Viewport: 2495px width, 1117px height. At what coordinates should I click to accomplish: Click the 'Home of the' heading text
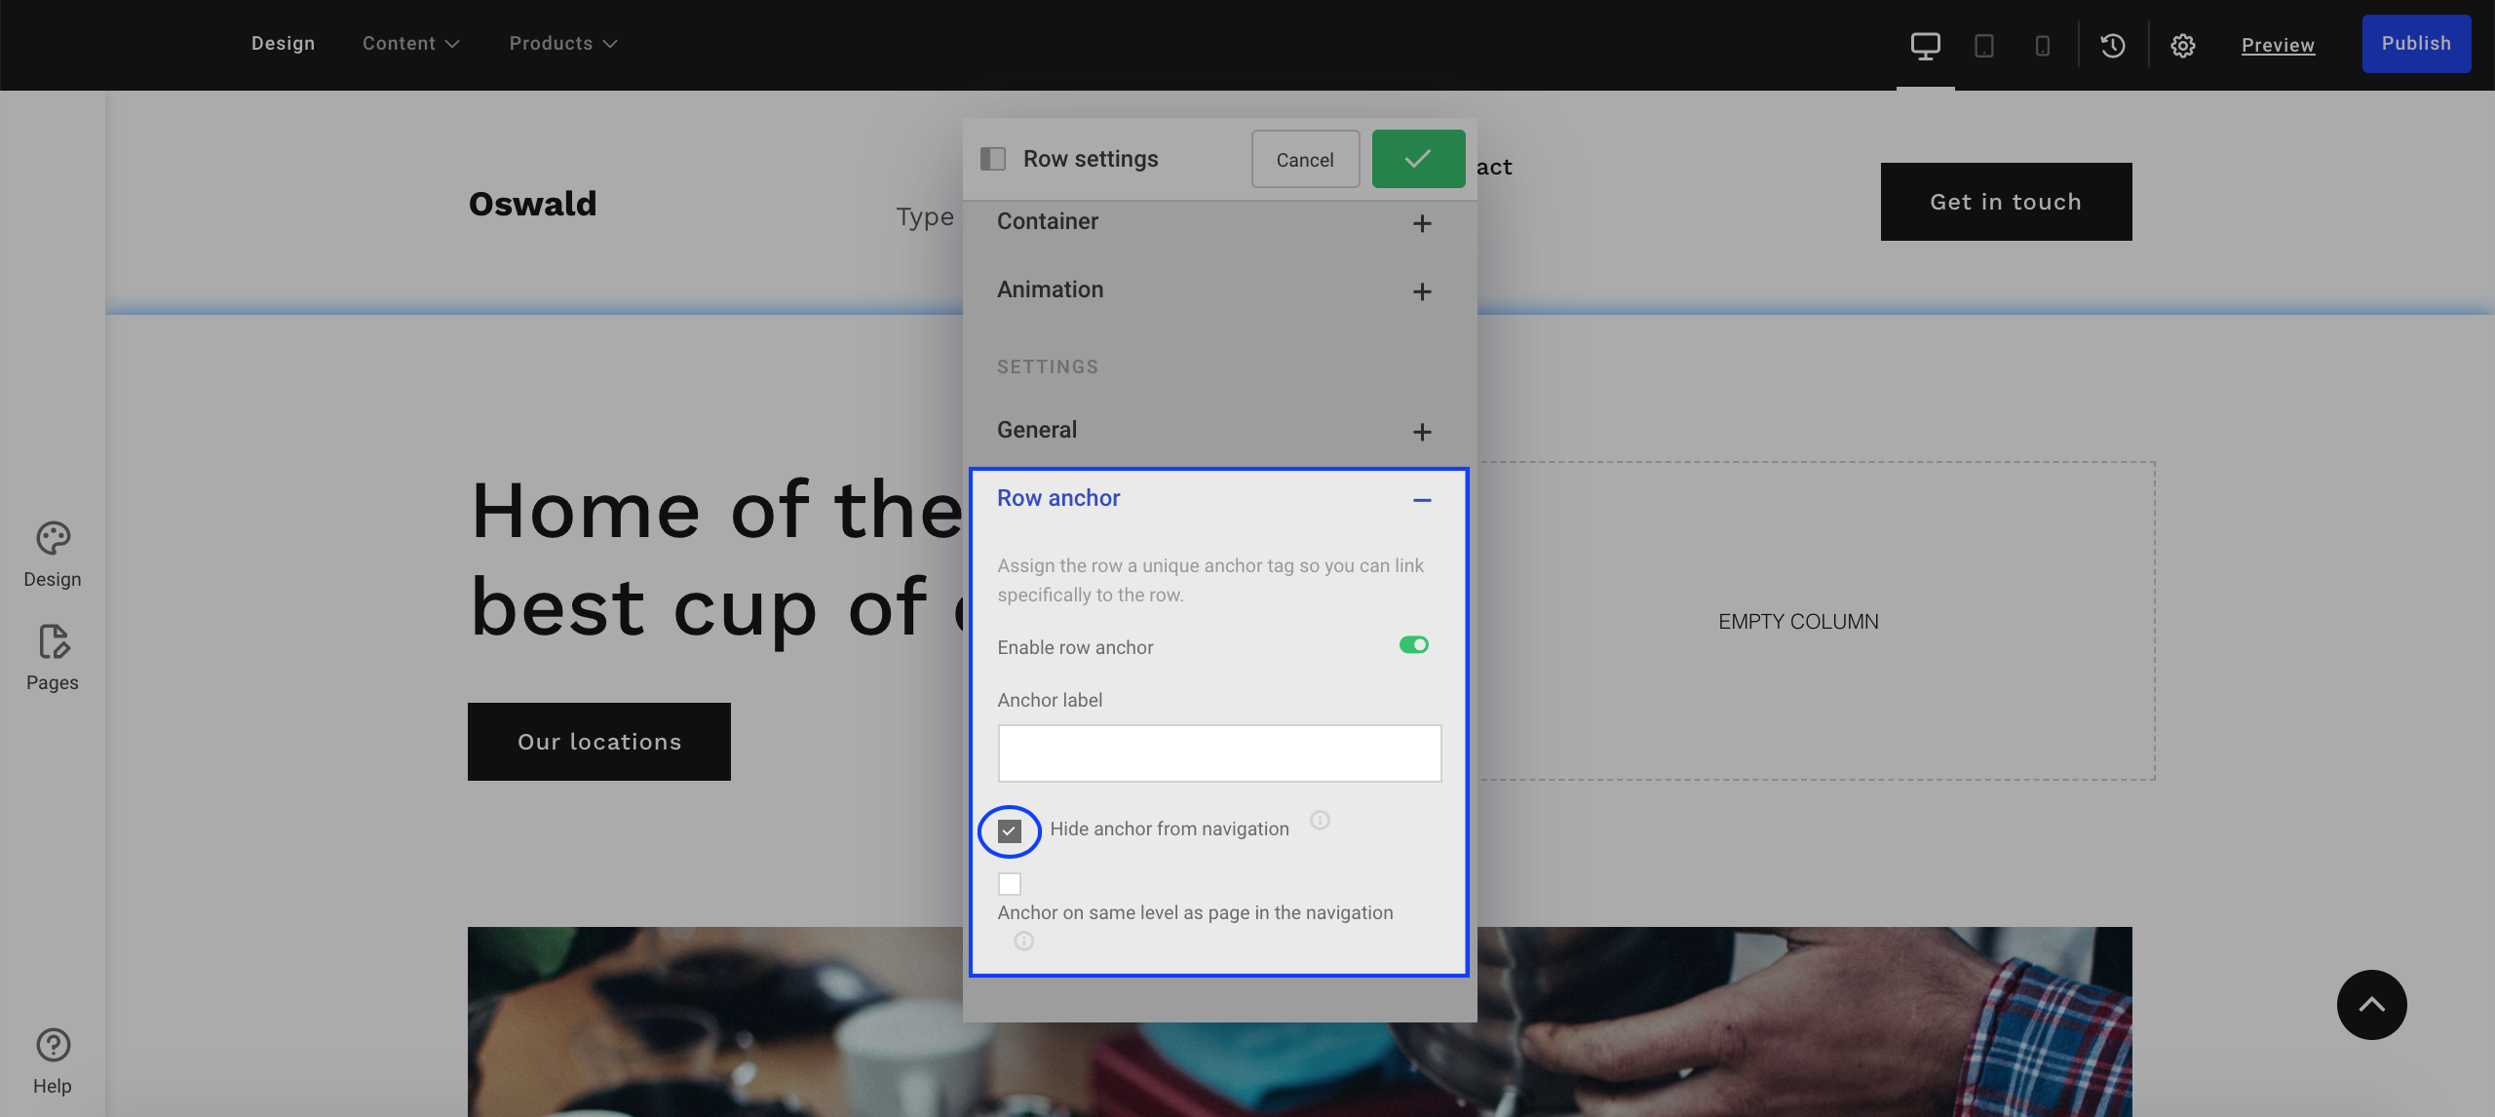716,510
